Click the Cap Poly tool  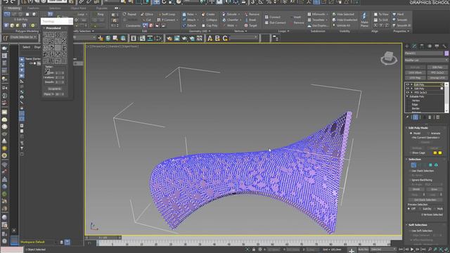210,25
